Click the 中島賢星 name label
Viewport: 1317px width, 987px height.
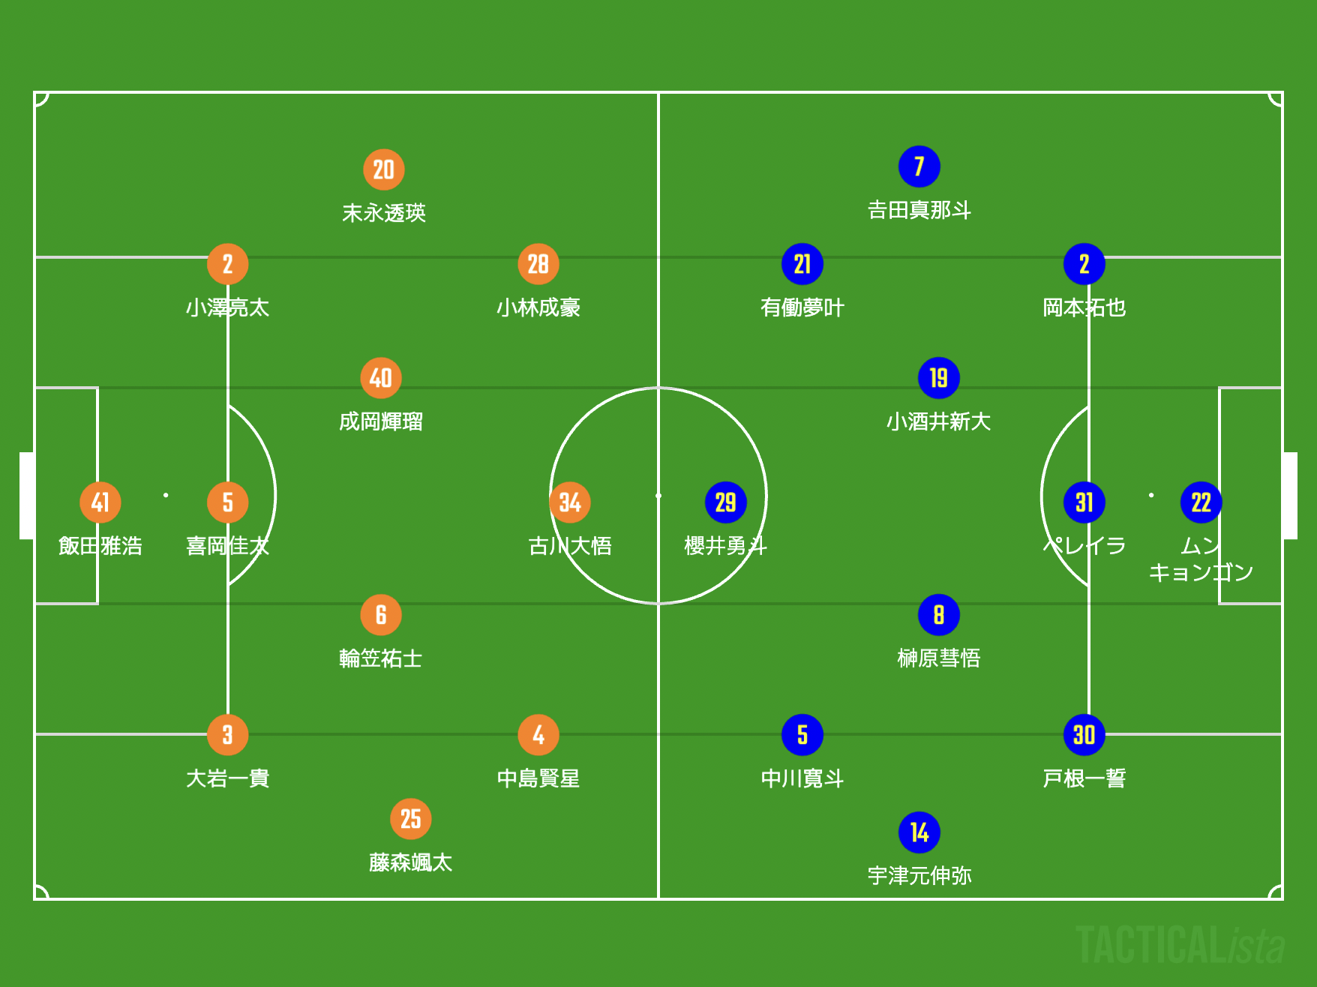[538, 778]
